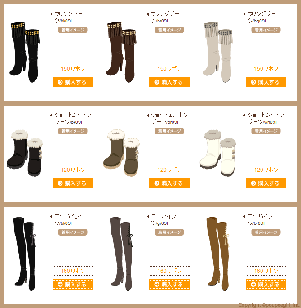Open the black knee-high boots image
This screenshot has height=308, width=301.
click(x=25, y=254)
